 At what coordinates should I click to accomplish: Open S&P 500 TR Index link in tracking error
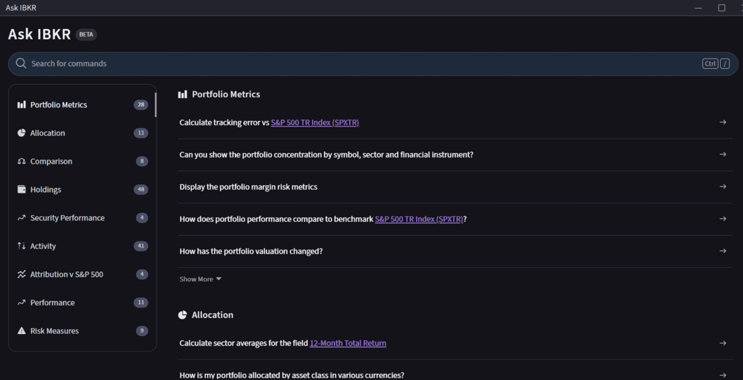tap(315, 122)
